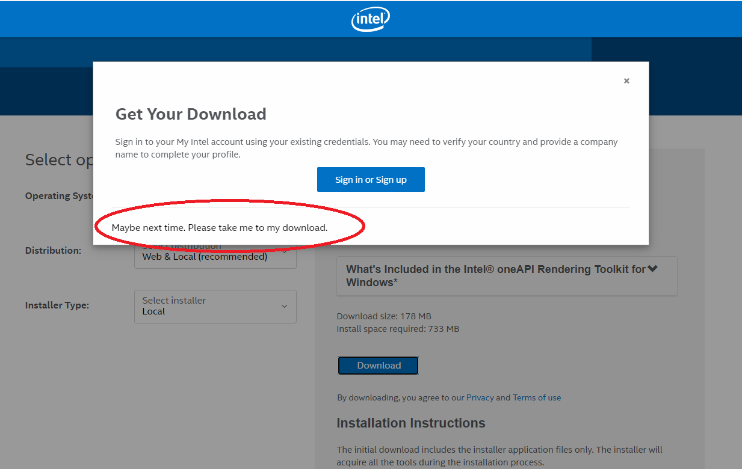Click the Distribution dropdown chevron icon
This screenshot has height=469, width=742.
pos(283,252)
